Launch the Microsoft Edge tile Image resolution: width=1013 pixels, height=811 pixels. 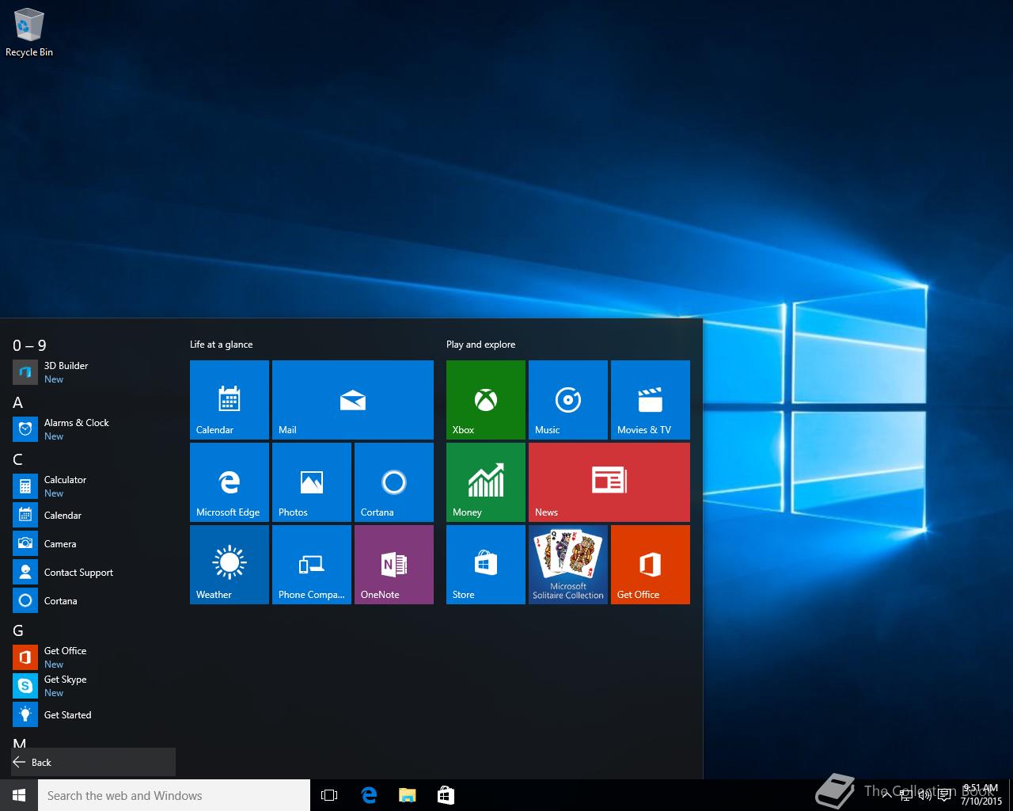230,482
